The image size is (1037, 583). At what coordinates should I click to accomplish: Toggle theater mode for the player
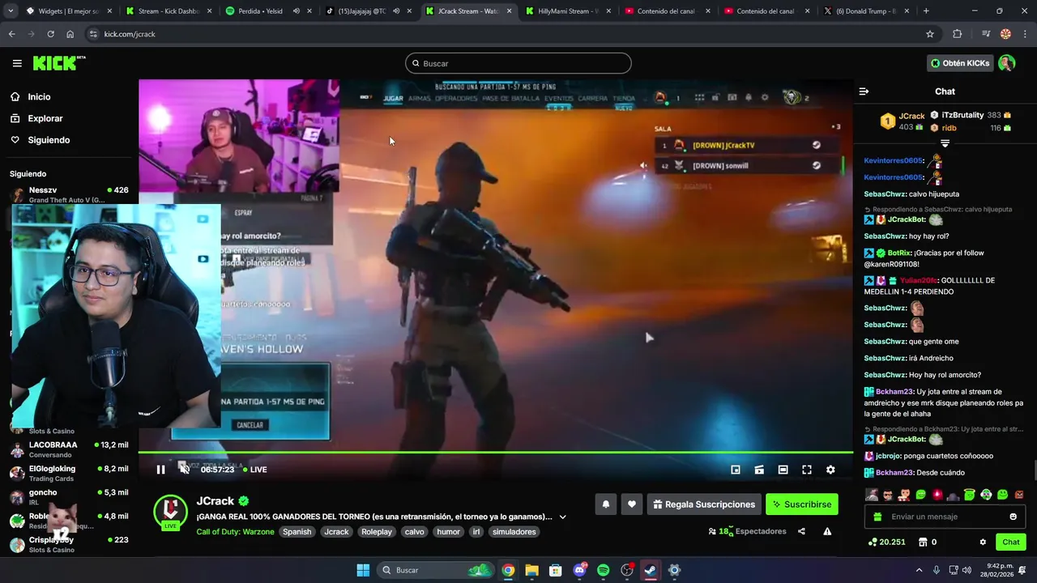coord(783,470)
